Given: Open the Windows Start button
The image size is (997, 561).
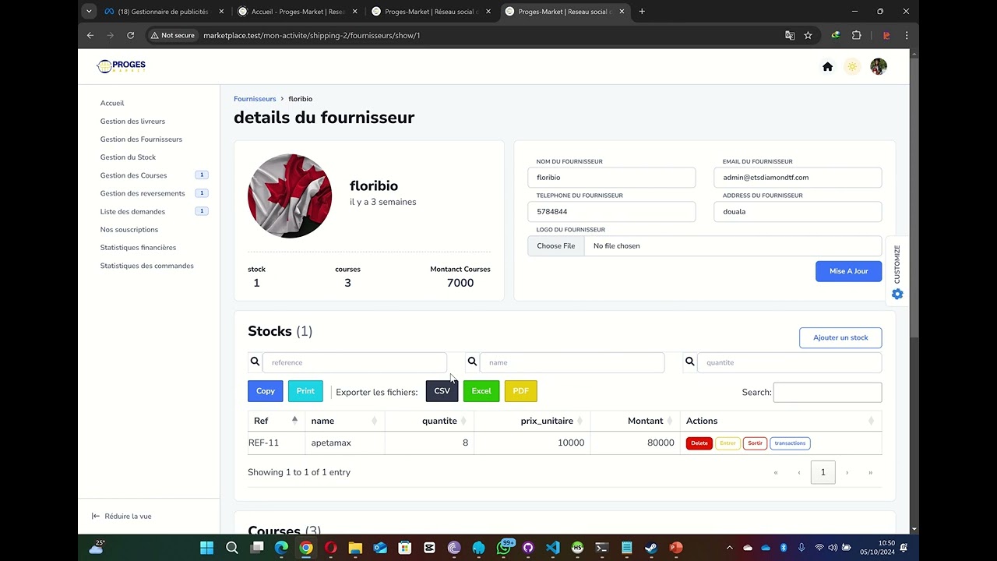Looking at the screenshot, I should click(206, 548).
